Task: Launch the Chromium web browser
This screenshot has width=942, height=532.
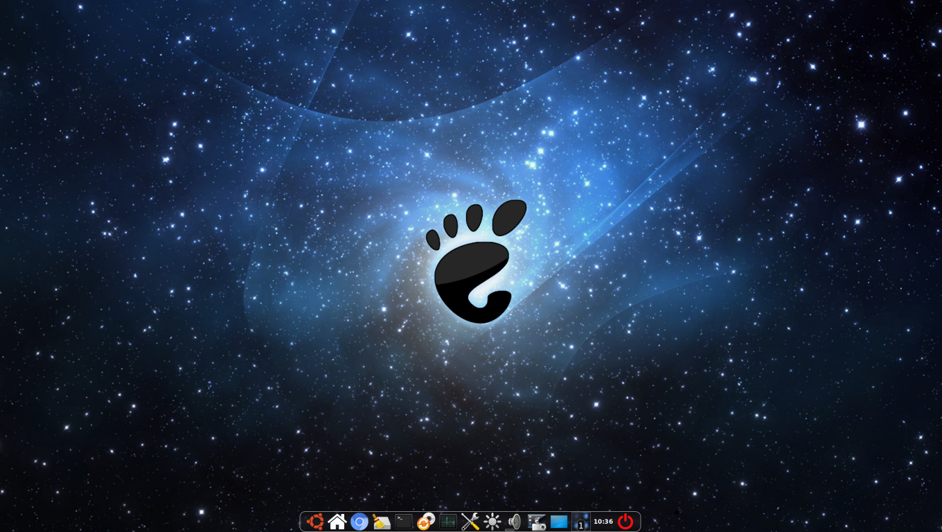Action: pos(359,522)
